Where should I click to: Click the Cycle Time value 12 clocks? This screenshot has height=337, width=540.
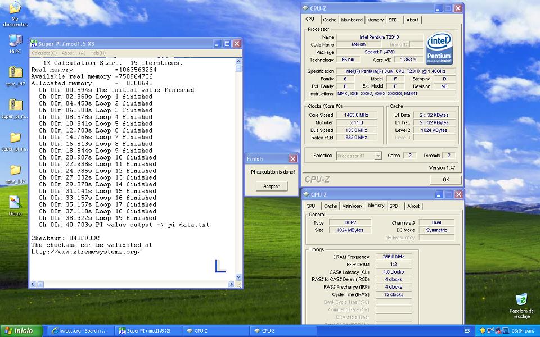point(393,295)
